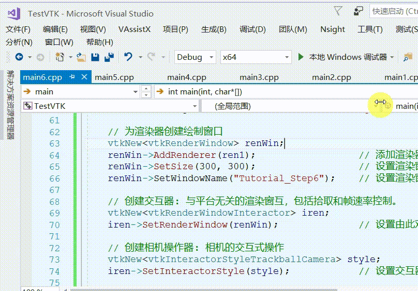Click the up arrow stepper next to main
Viewport: 418px width, 291px height.
[146, 89]
